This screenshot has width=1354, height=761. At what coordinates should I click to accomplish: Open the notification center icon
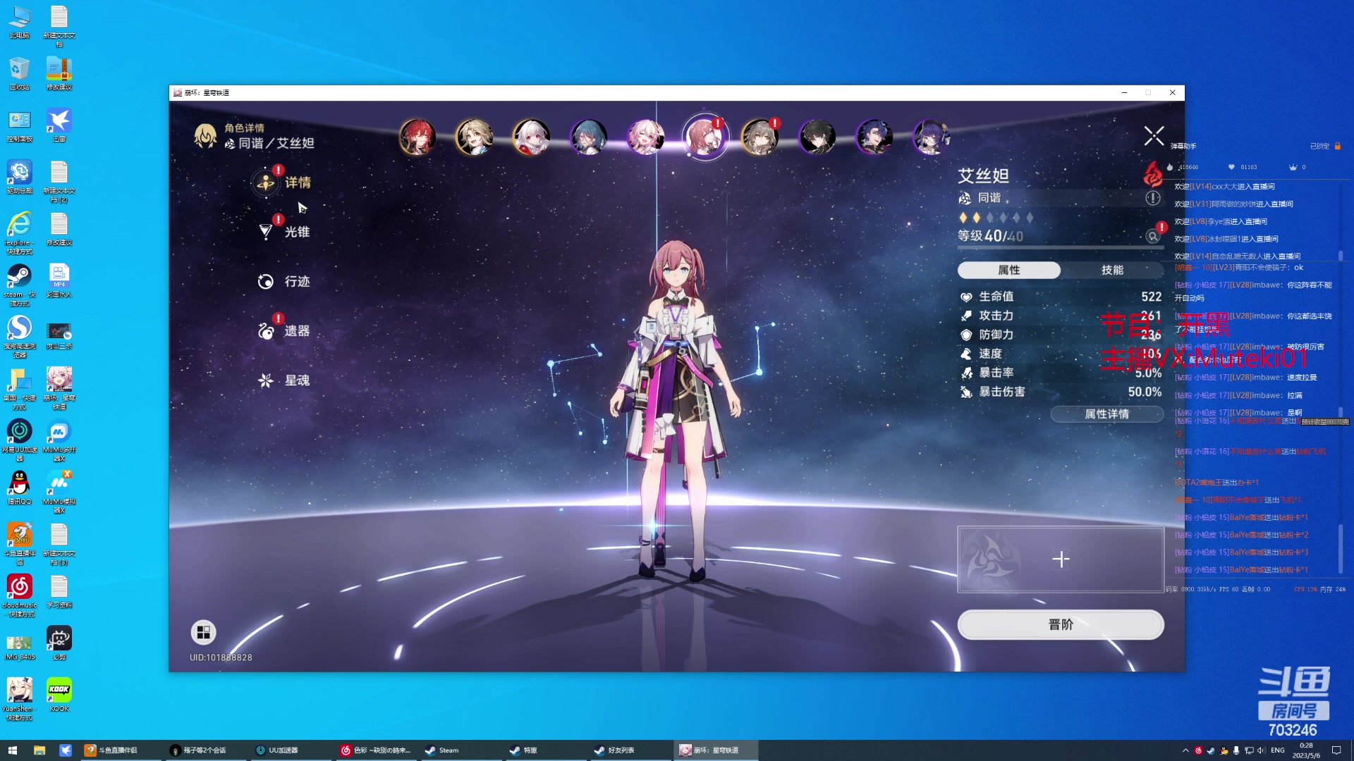point(1336,750)
